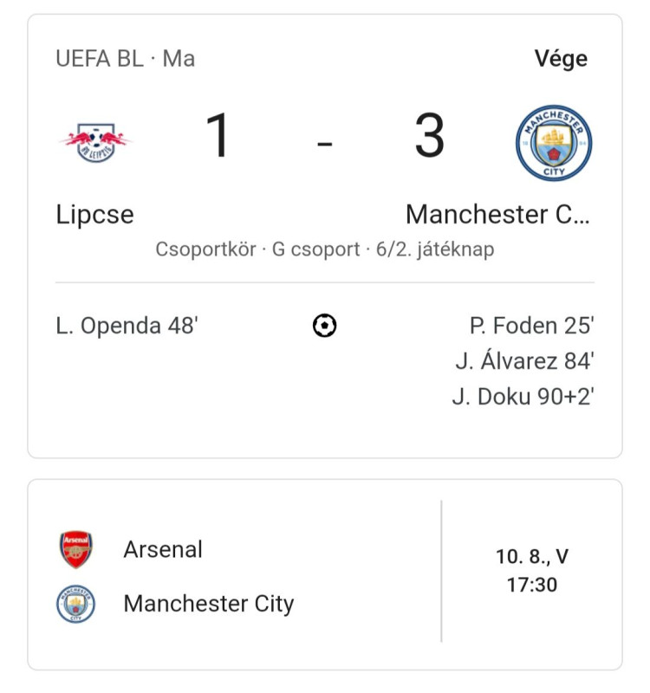Click the small Manchester City crest
The image size is (650, 693).
[x=75, y=604]
